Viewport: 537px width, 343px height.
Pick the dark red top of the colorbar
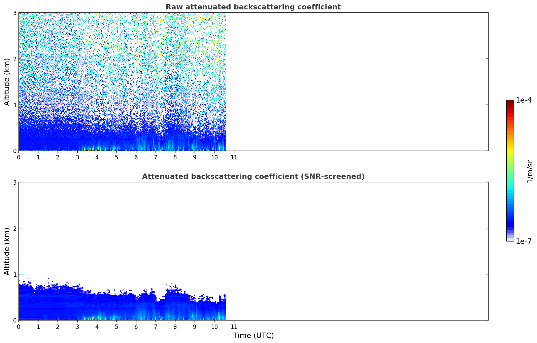pos(510,102)
